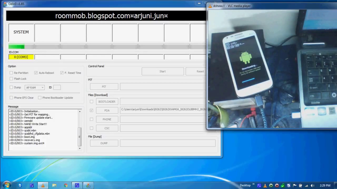337x189 pixels.
Task: Click the SYSTEM status box
Action: 21,33
